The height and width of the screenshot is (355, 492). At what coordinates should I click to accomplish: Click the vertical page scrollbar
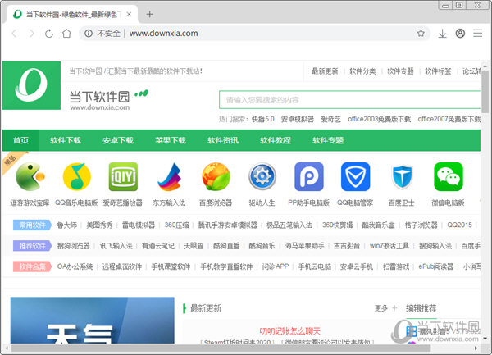tap(485, 92)
